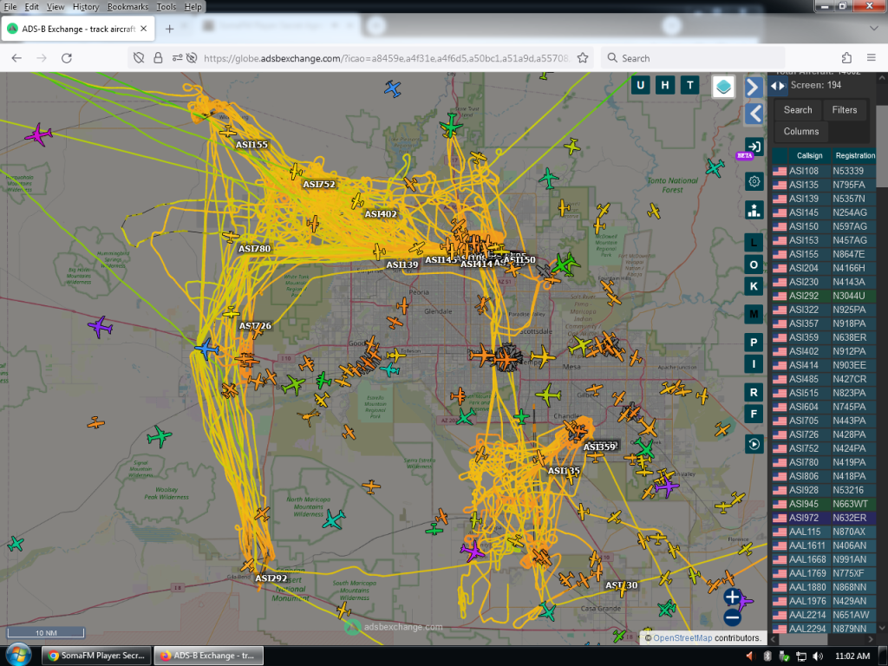The image size is (888, 666).
Task: Select ASI292 row in aircraft list
Action: pyautogui.click(x=824, y=296)
